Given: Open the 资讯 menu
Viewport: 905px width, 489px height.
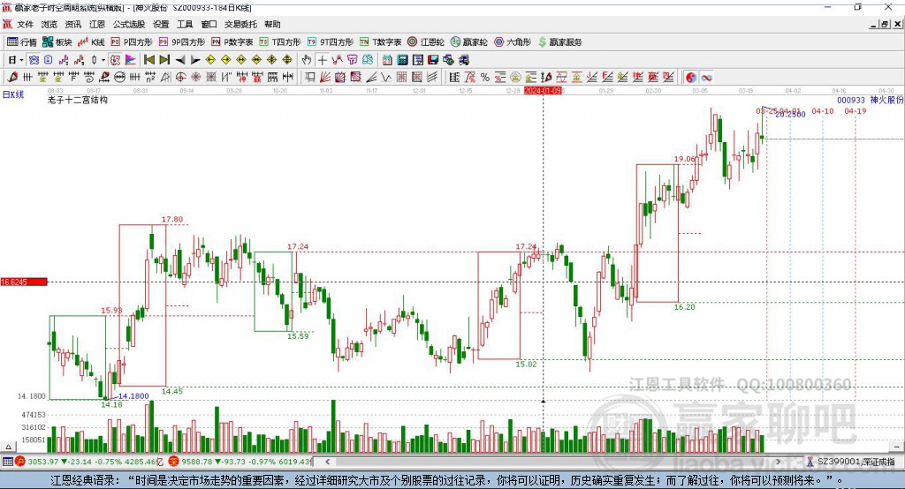Looking at the screenshot, I should [x=72, y=24].
